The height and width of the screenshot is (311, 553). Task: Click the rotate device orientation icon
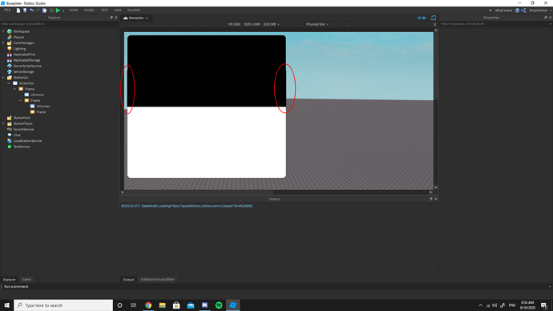pyautogui.click(x=349, y=24)
